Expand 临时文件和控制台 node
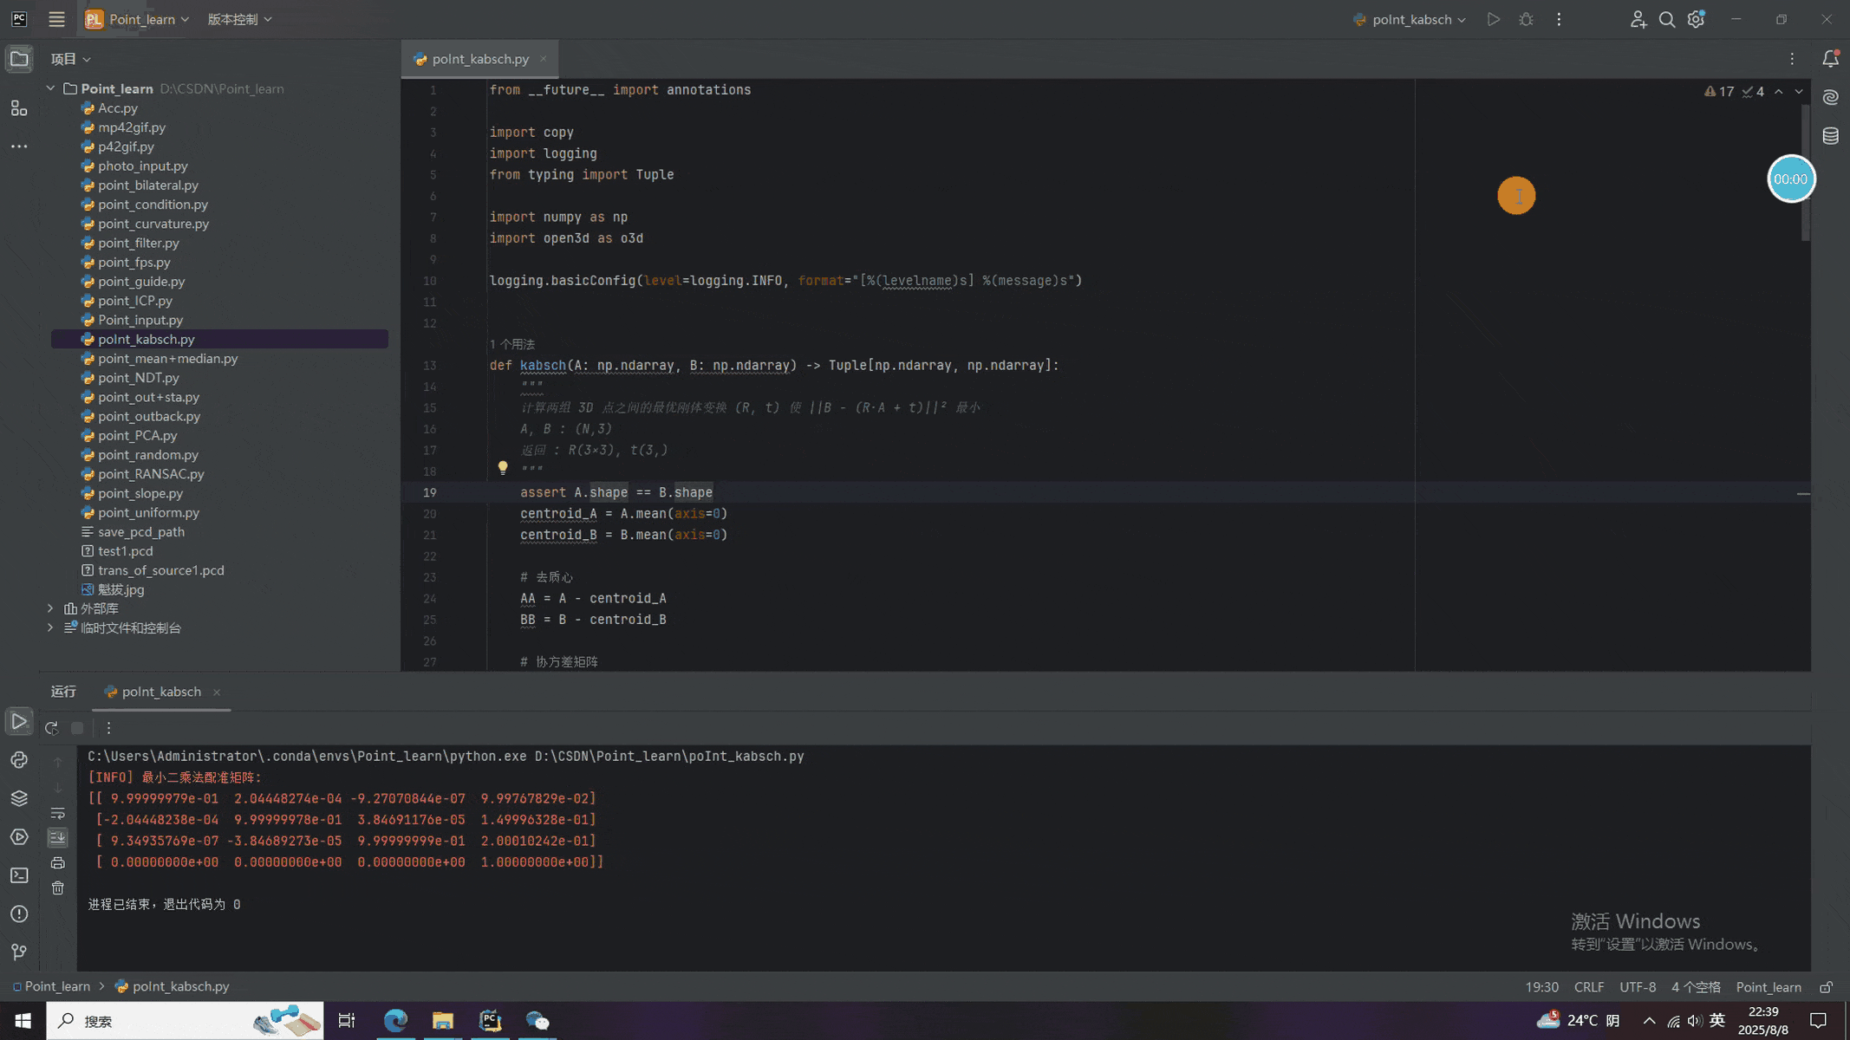 click(50, 627)
